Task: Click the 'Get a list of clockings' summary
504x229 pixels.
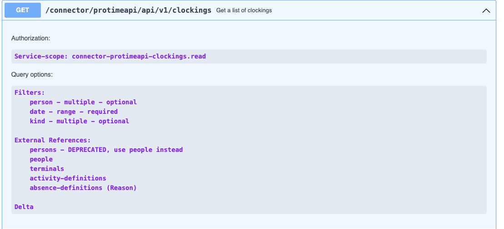Action: coord(244,10)
